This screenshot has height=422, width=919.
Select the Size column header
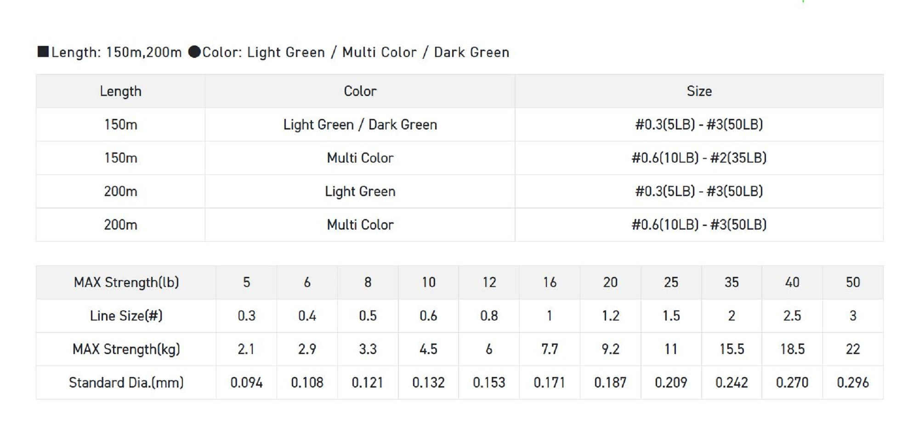(x=699, y=91)
